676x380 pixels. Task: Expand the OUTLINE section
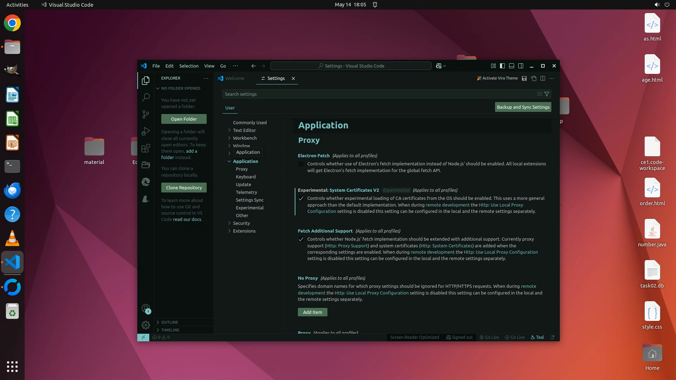coord(170,322)
